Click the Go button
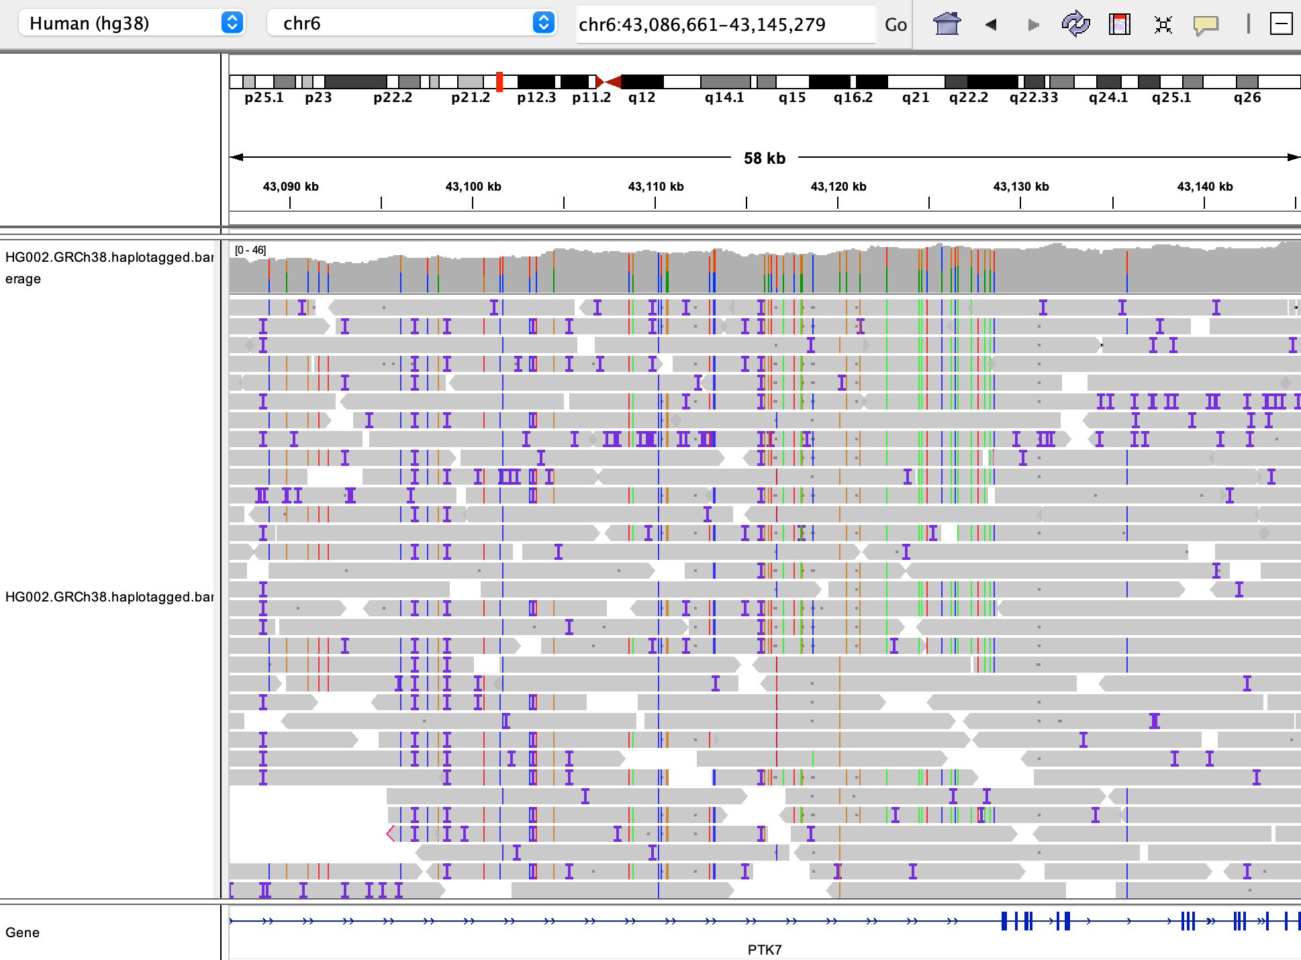The height and width of the screenshot is (960, 1301). click(896, 25)
